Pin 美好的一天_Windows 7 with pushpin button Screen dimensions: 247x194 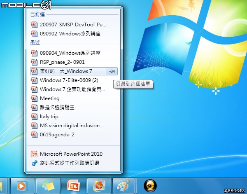point(112,71)
